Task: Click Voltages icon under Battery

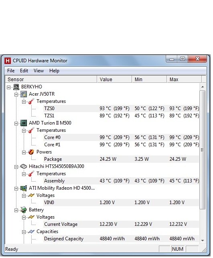Action: 31,217
